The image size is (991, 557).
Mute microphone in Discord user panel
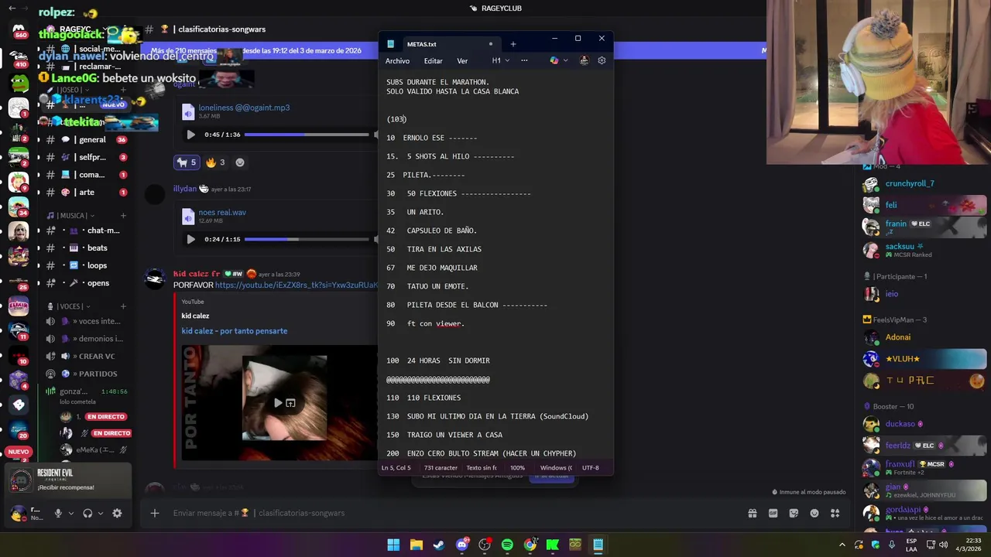coord(58,513)
